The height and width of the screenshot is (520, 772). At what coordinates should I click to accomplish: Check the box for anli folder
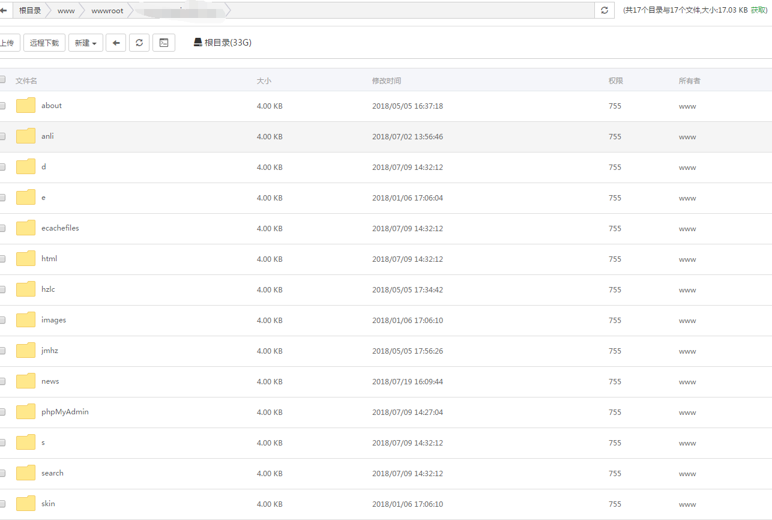tap(2, 136)
